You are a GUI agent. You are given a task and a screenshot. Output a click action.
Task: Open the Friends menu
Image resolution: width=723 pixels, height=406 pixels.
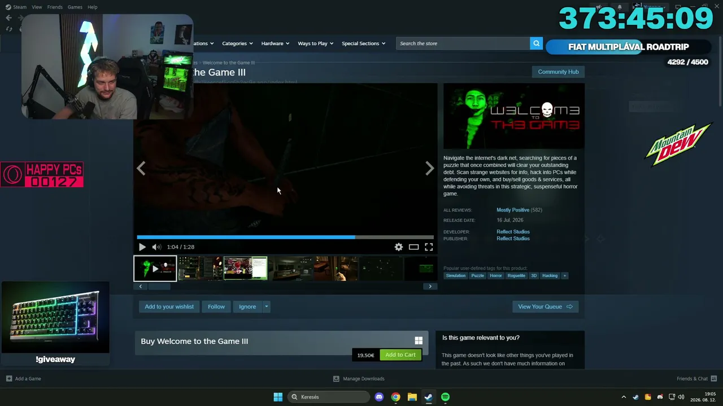tap(55, 7)
